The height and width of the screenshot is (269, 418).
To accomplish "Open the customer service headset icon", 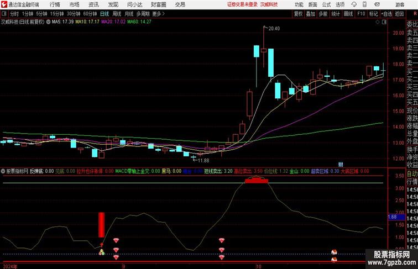I will pos(354,4).
